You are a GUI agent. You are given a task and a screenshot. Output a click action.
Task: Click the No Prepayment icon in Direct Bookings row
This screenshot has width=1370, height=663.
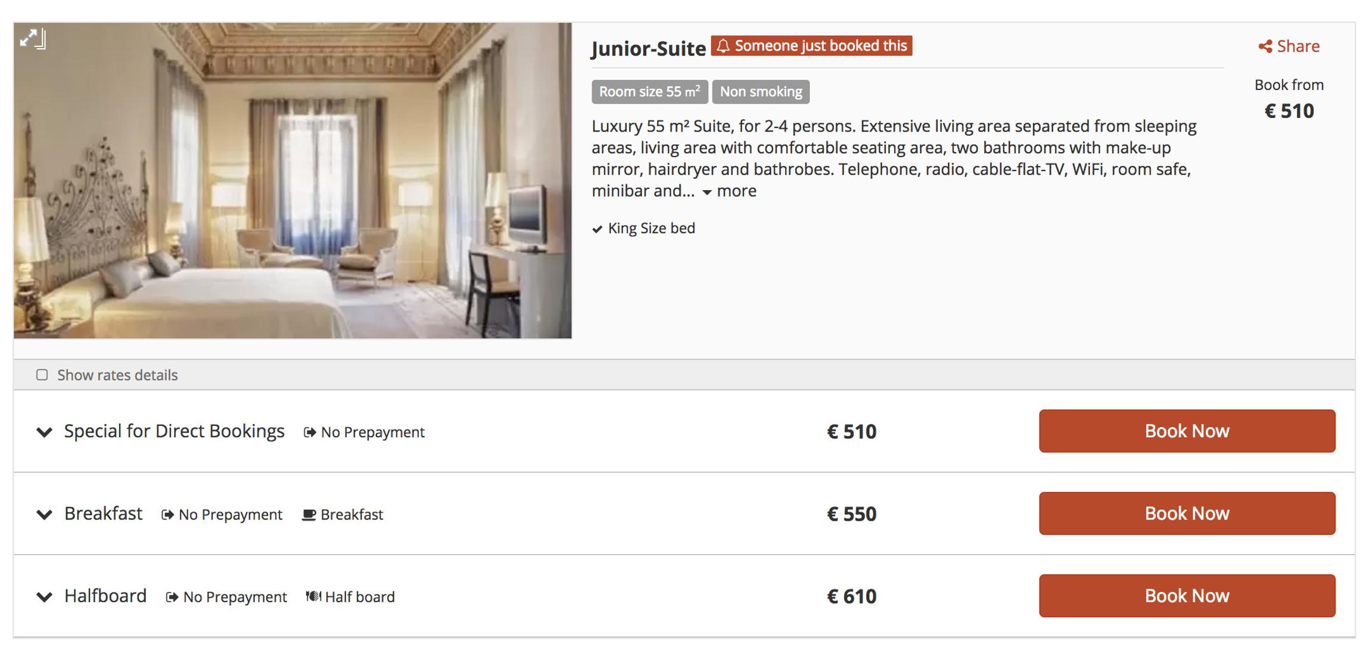[x=309, y=432]
